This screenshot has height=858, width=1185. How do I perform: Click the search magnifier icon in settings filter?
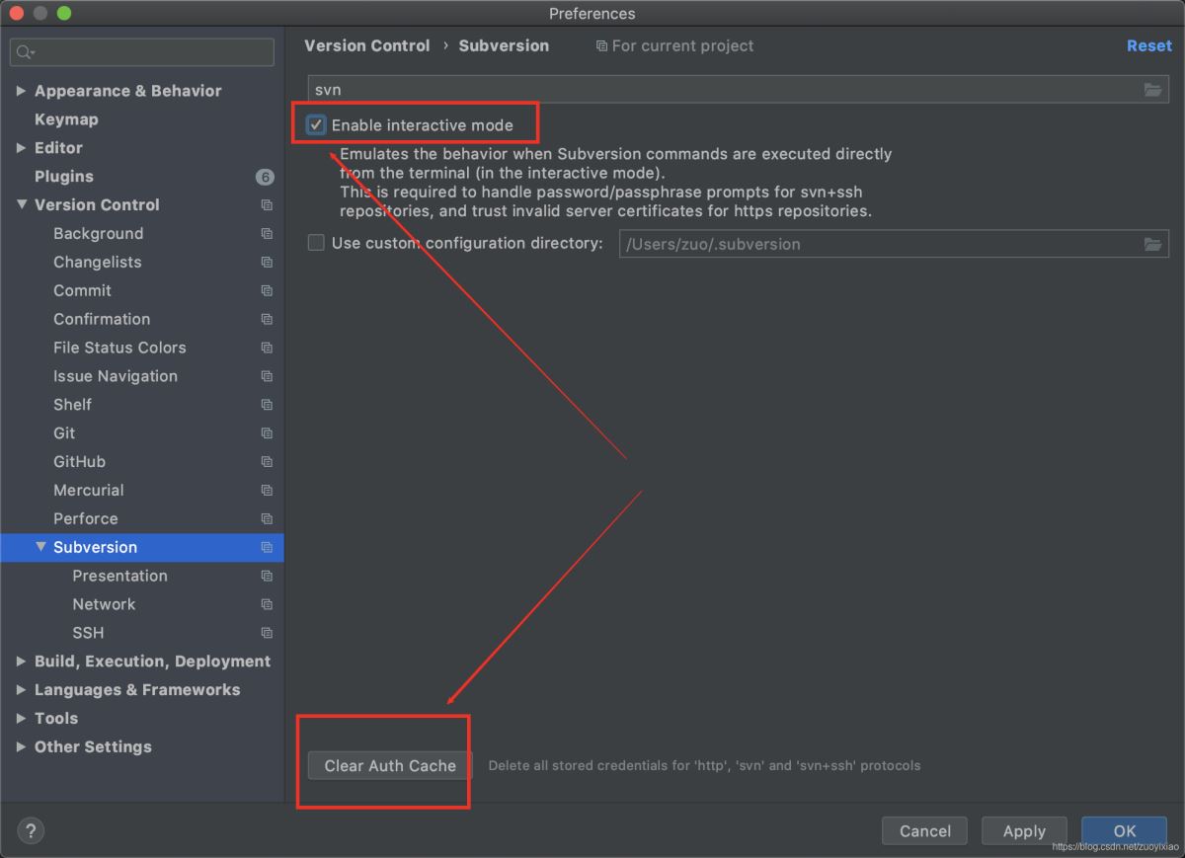click(x=26, y=52)
